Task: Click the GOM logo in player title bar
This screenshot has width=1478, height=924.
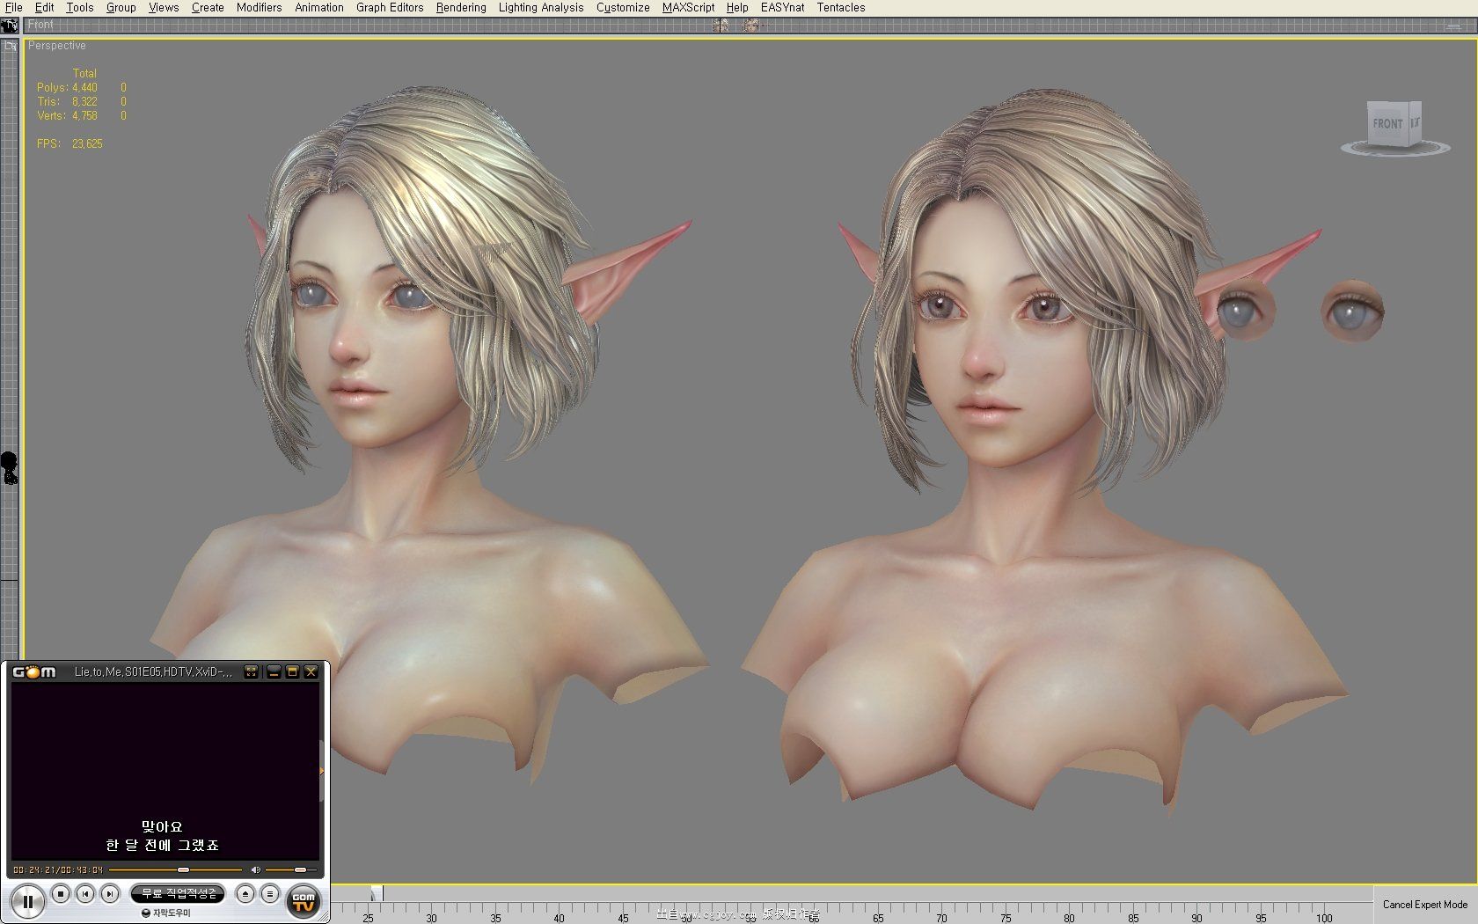Action: pyautogui.click(x=34, y=672)
